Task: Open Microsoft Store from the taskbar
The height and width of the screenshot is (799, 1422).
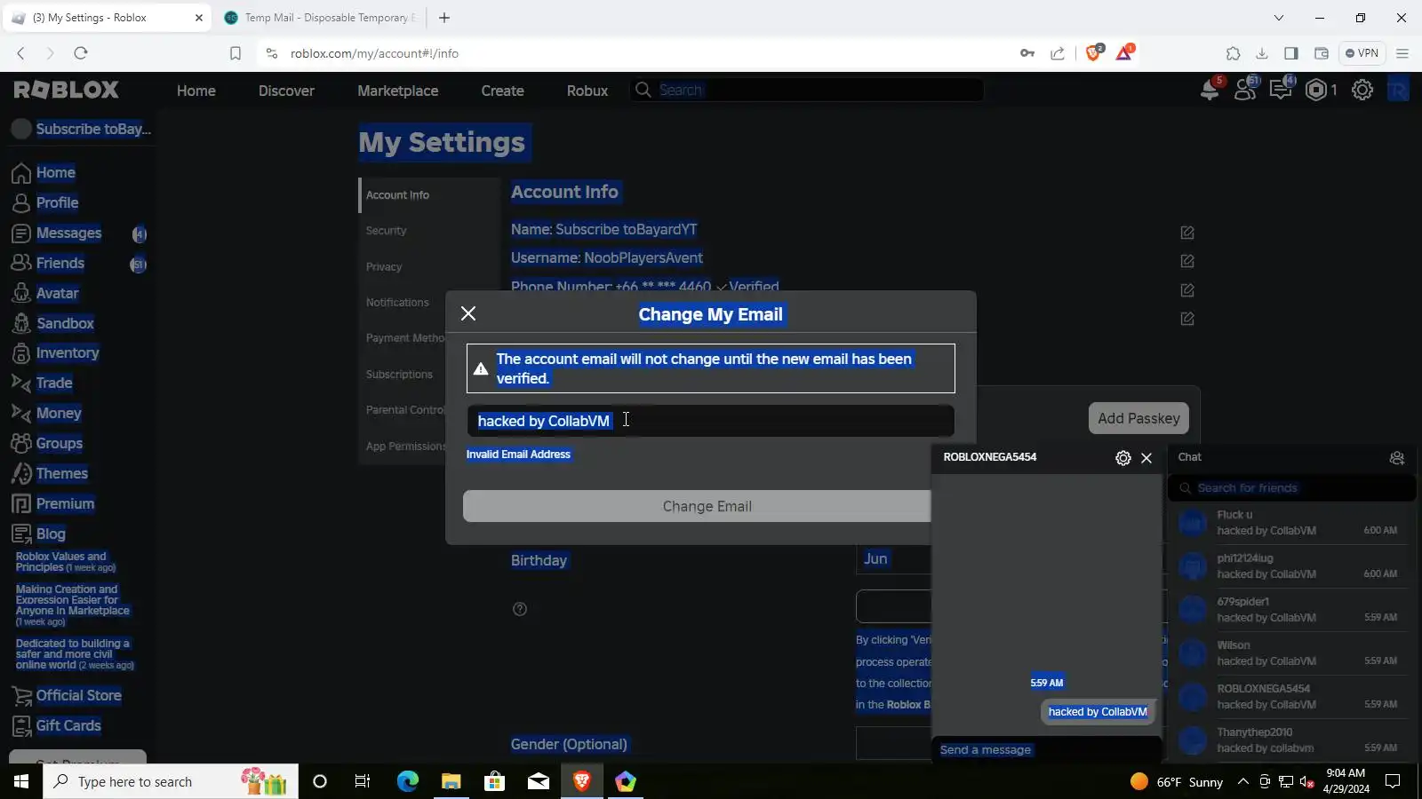Action: (494, 781)
